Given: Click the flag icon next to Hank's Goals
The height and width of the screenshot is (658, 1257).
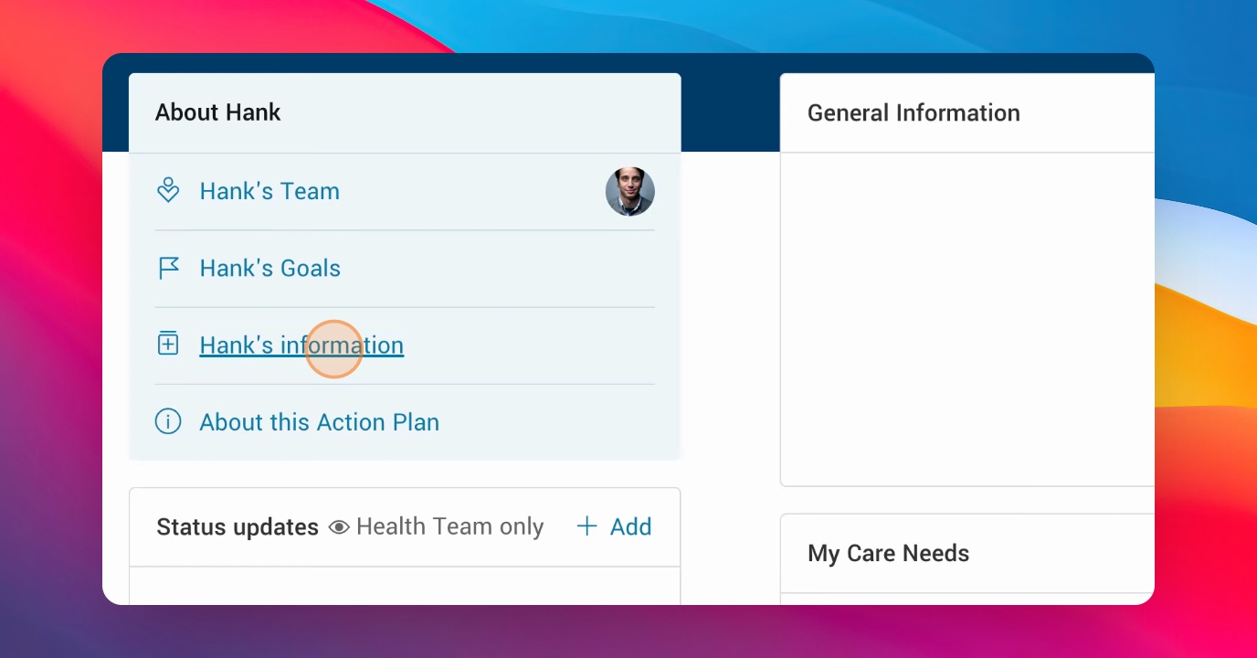Looking at the screenshot, I should 168,268.
